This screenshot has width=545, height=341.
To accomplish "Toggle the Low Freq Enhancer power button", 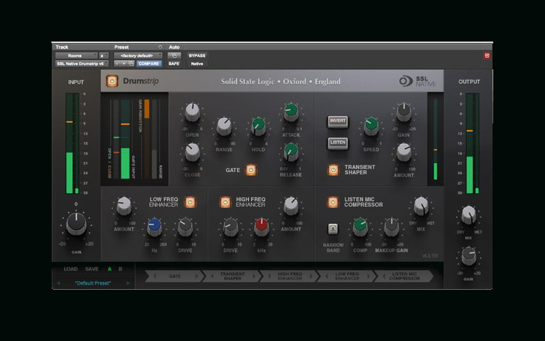I will coord(190,202).
